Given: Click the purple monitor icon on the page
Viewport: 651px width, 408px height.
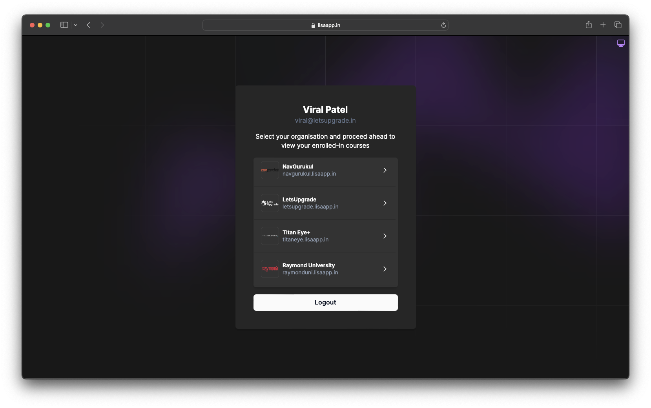Looking at the screenshot, I should [x=621, y=43].
